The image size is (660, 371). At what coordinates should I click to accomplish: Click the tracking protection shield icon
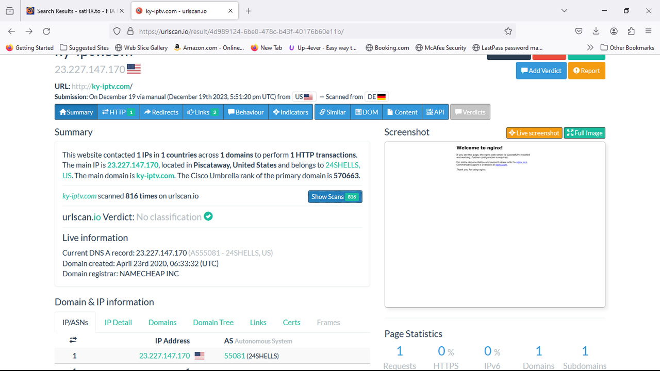[117, 31]
